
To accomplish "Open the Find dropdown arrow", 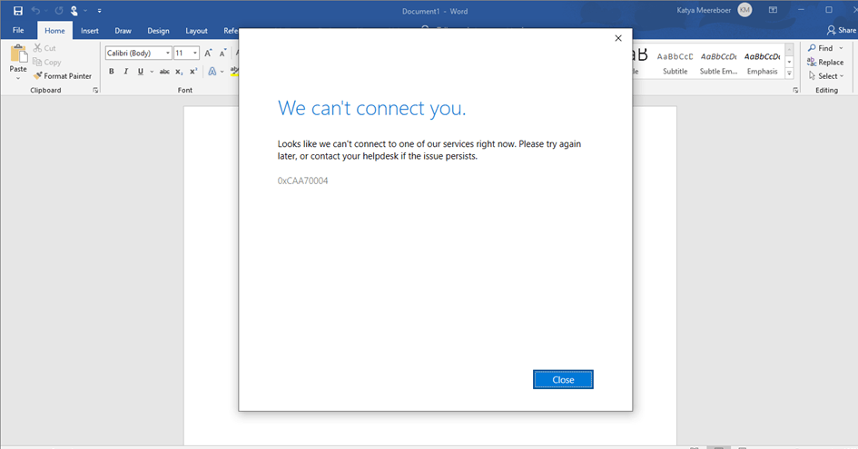I will point(841,48).
